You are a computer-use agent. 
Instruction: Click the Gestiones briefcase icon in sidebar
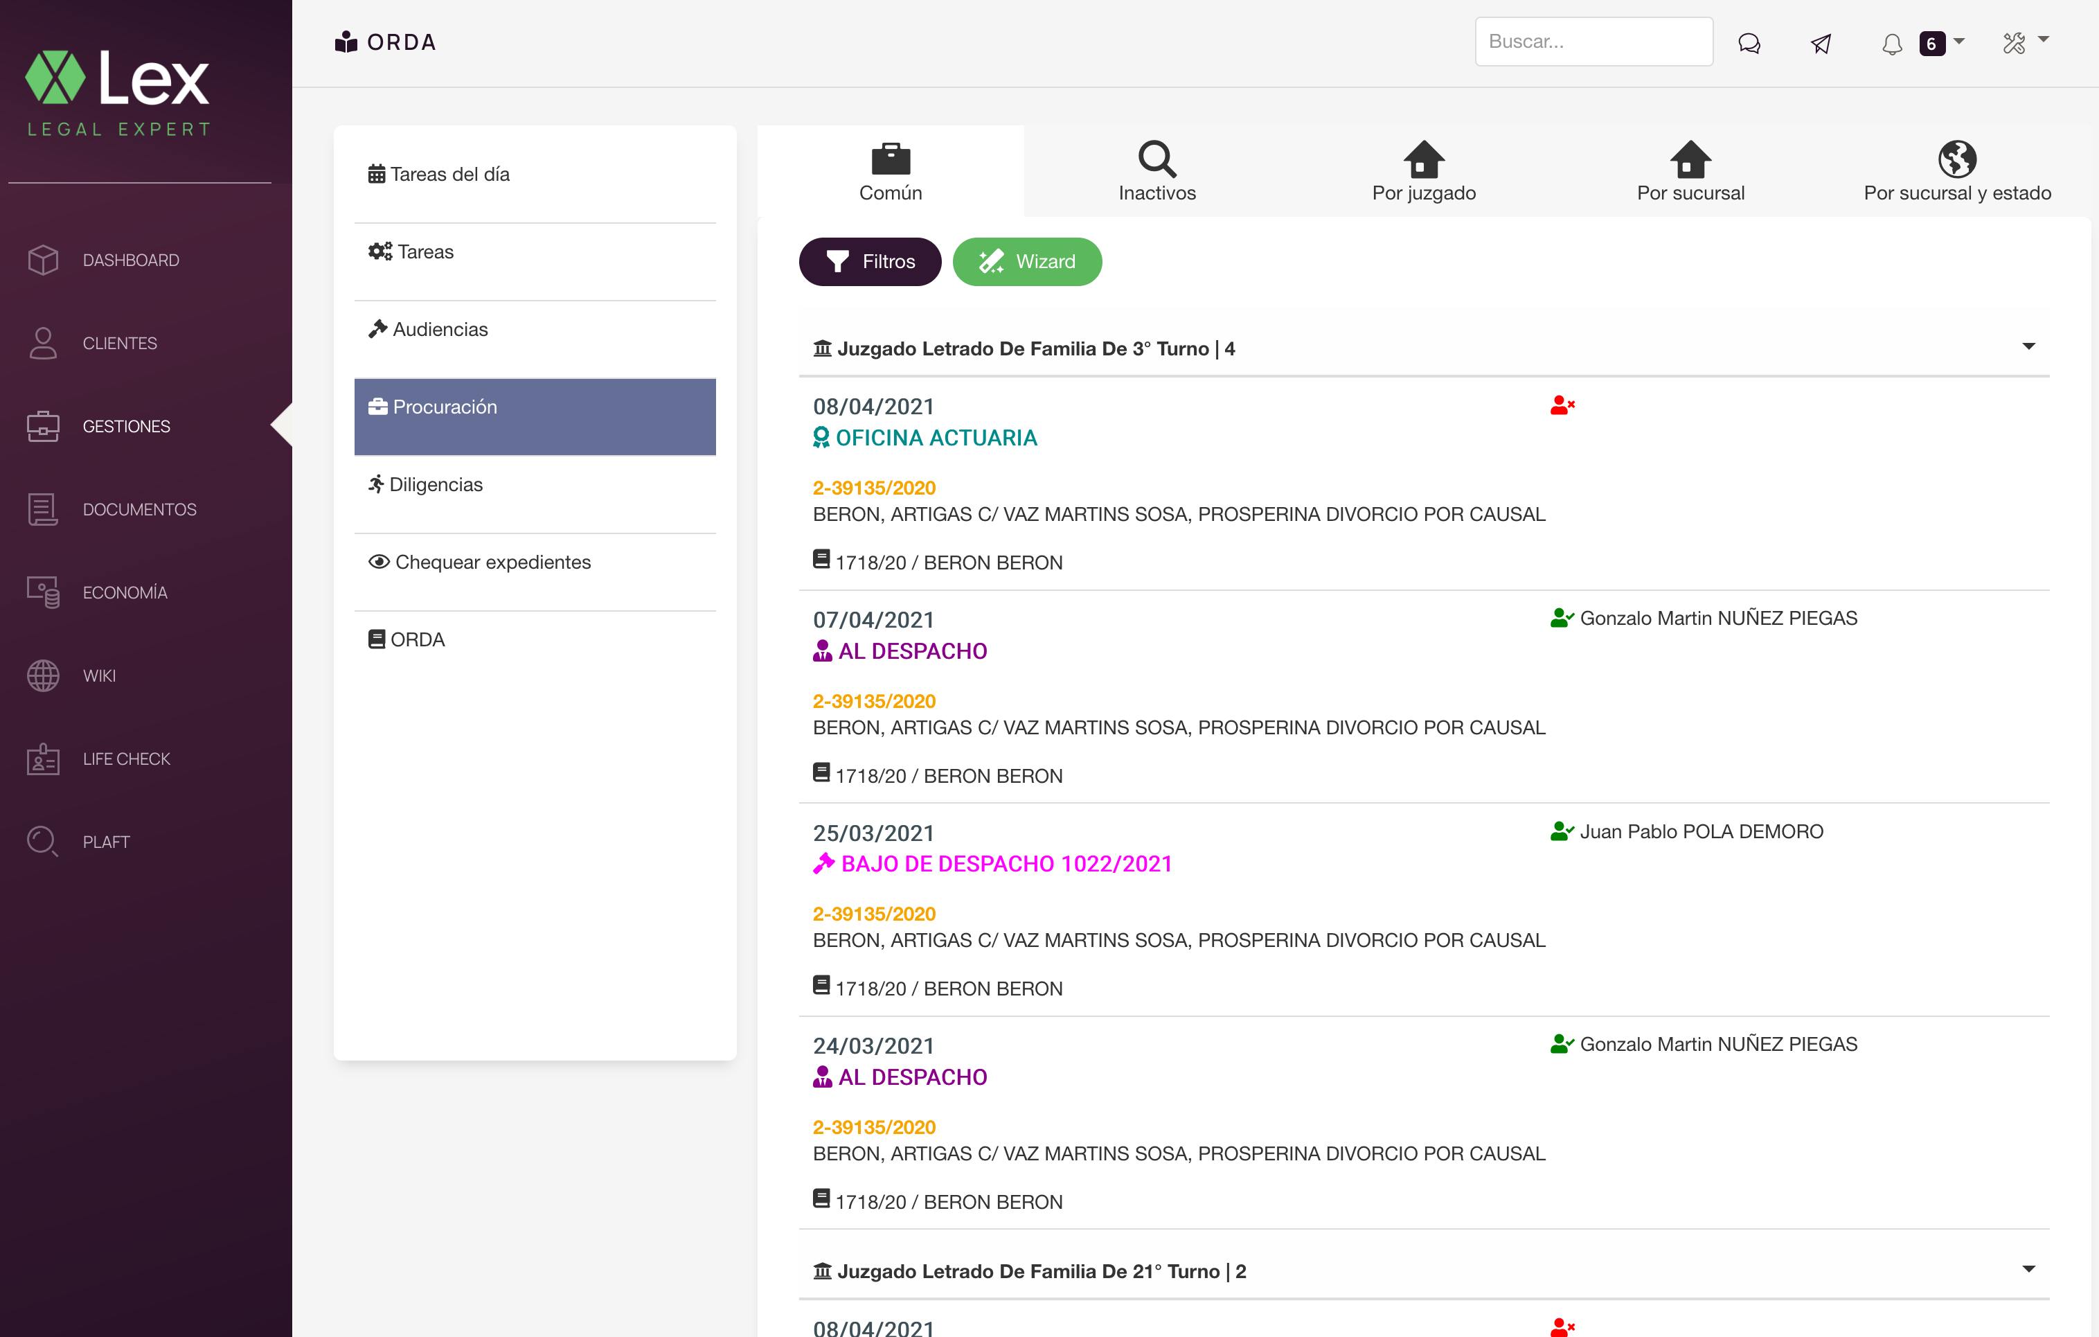point(43,425)
